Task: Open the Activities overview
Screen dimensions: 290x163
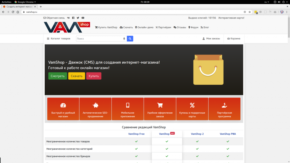Action: point(6,2)
